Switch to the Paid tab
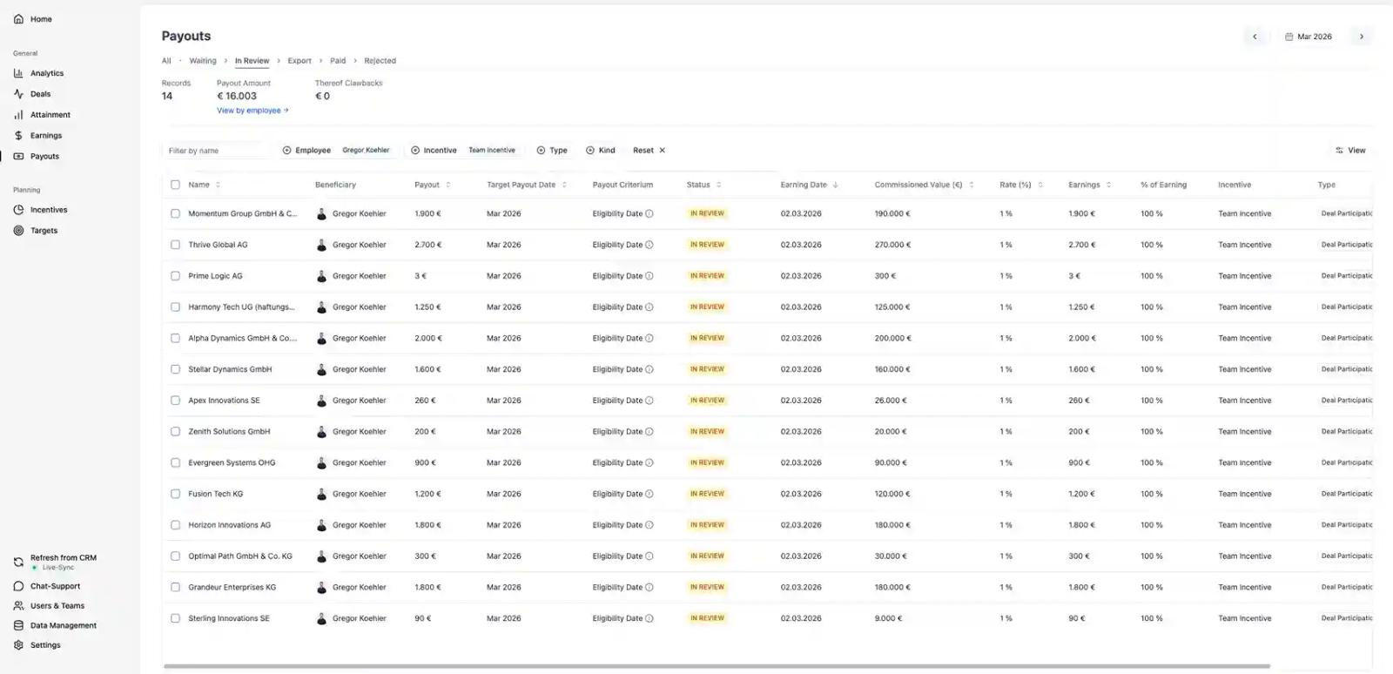Viewport: 1393px width, 674px height. [338, 61]
